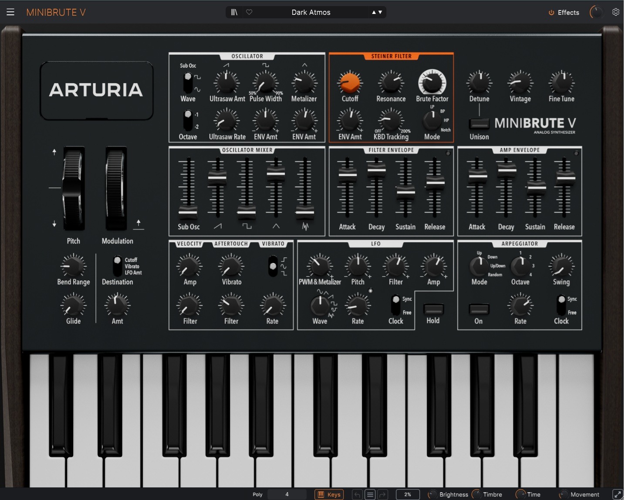
Task: Click the Movement macro knob
Action: pyautogui.click(x=564, y=494)
